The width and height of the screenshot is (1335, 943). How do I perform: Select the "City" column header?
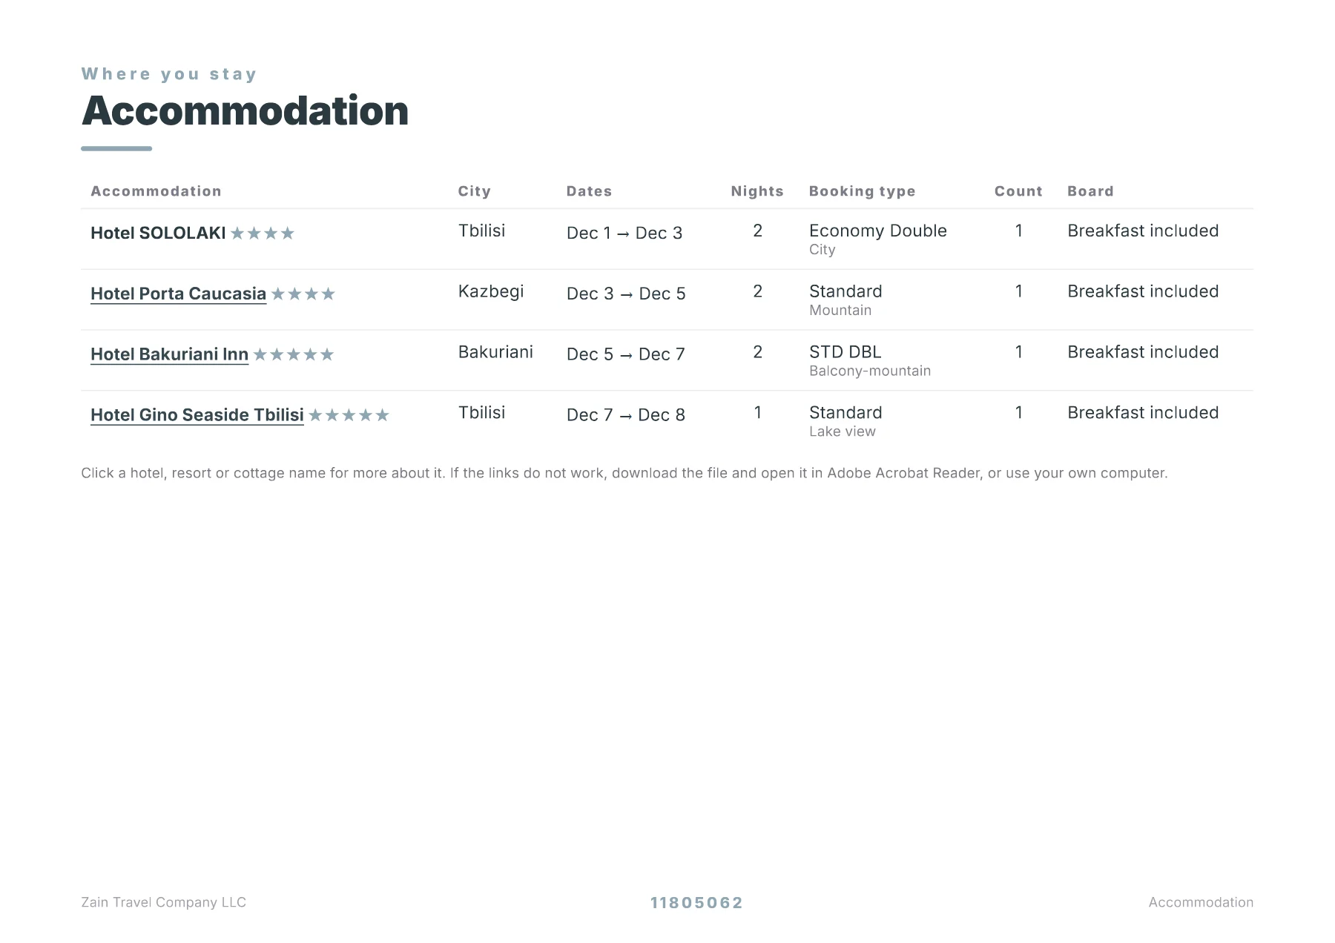tap(475, 191)
